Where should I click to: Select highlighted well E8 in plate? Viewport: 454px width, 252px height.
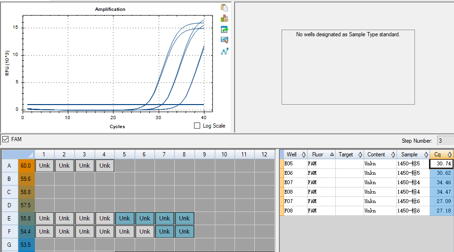tap(185, 219)
